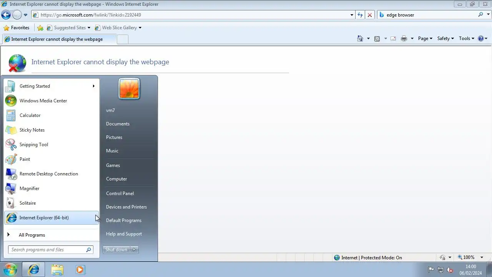Open Control Panel
This screenshot has height=277, width=492.
(x=128, y=194)
